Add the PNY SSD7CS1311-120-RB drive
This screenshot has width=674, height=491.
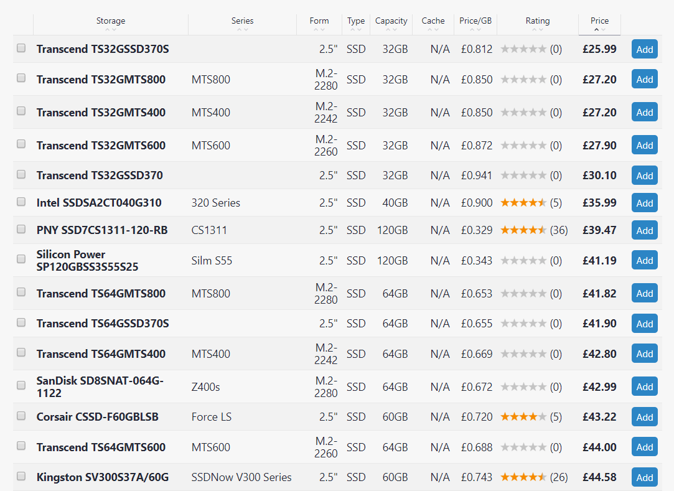tap(644, 230)
